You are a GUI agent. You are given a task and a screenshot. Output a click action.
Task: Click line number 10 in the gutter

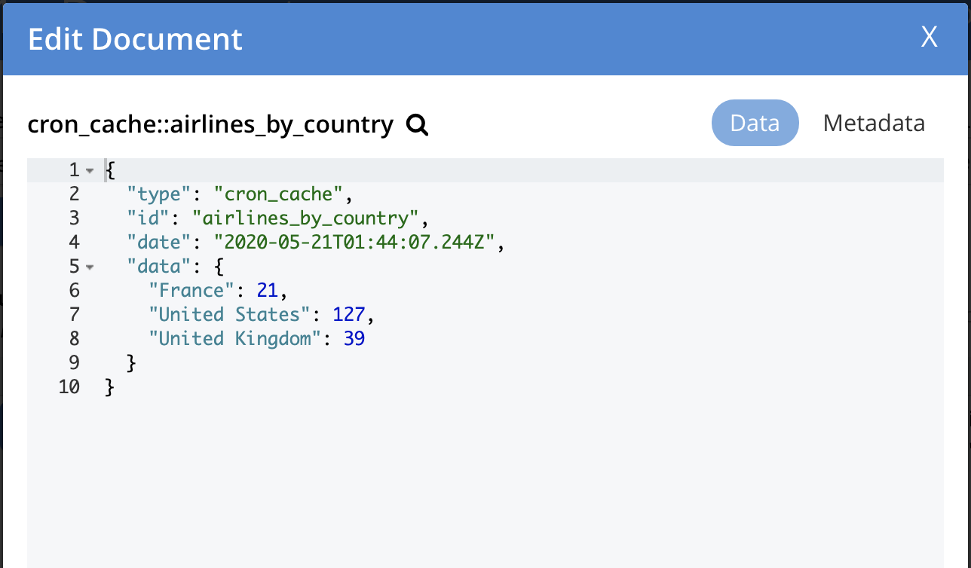tap(69, 387)
